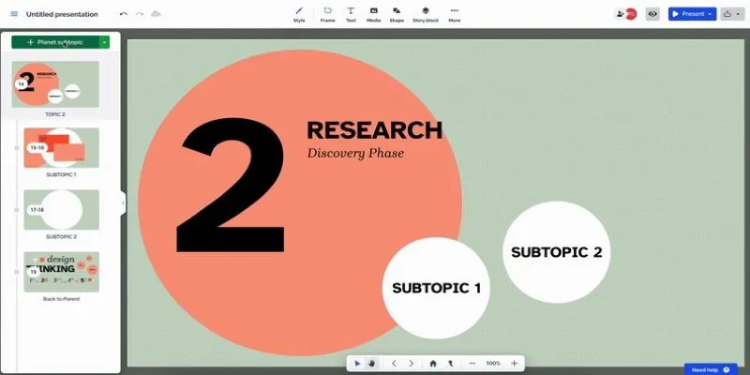Click the cloud save status icon
750x375 pixels.
point(156,14)
